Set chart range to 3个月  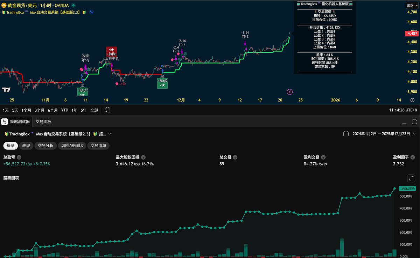40,110
